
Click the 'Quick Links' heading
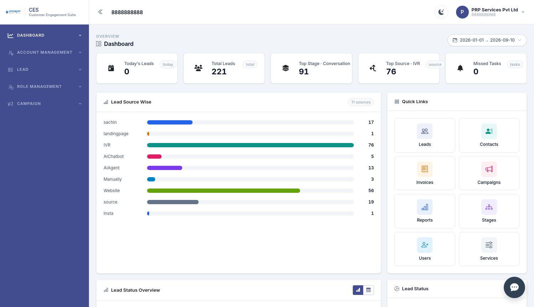tap(415, 102)
